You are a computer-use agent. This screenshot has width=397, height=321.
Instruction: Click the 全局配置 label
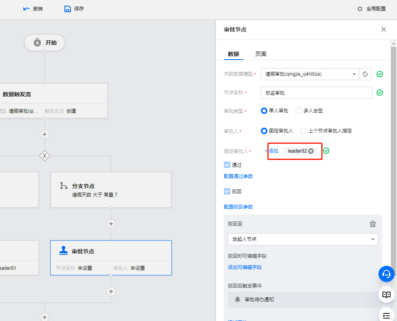[376, 9]
